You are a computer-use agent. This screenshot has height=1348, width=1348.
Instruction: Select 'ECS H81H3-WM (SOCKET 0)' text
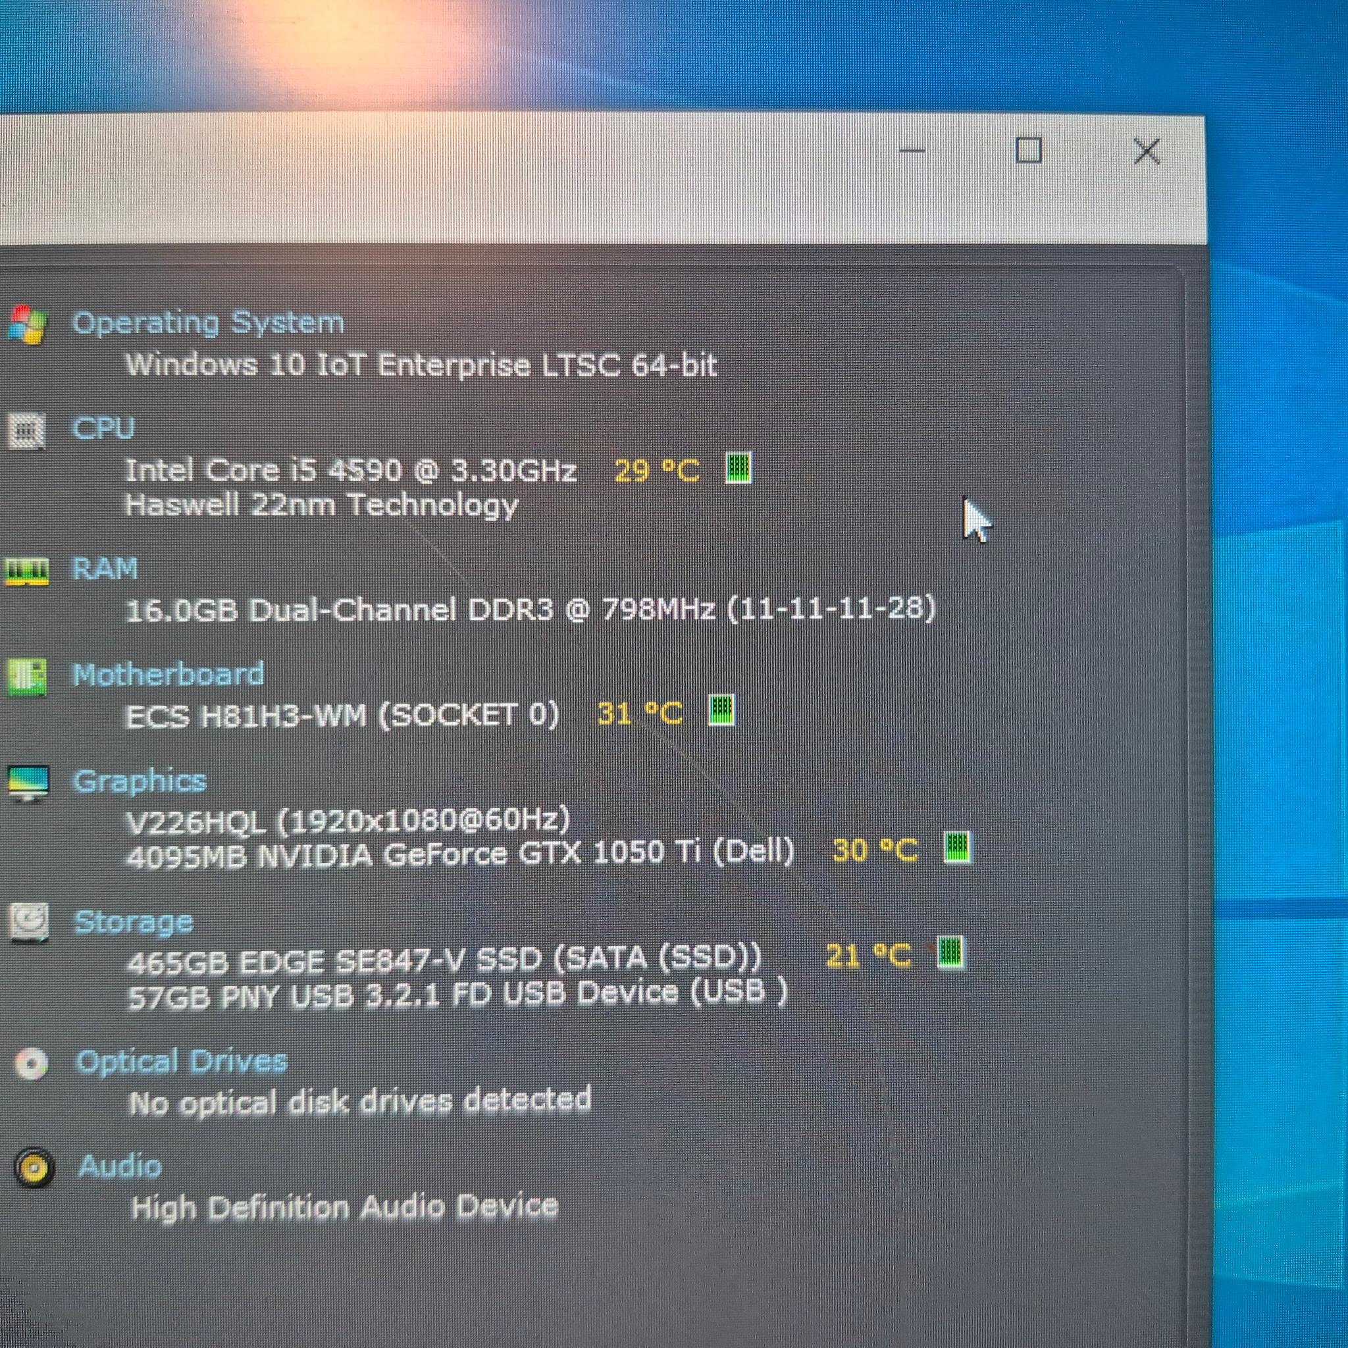[342, 715]
